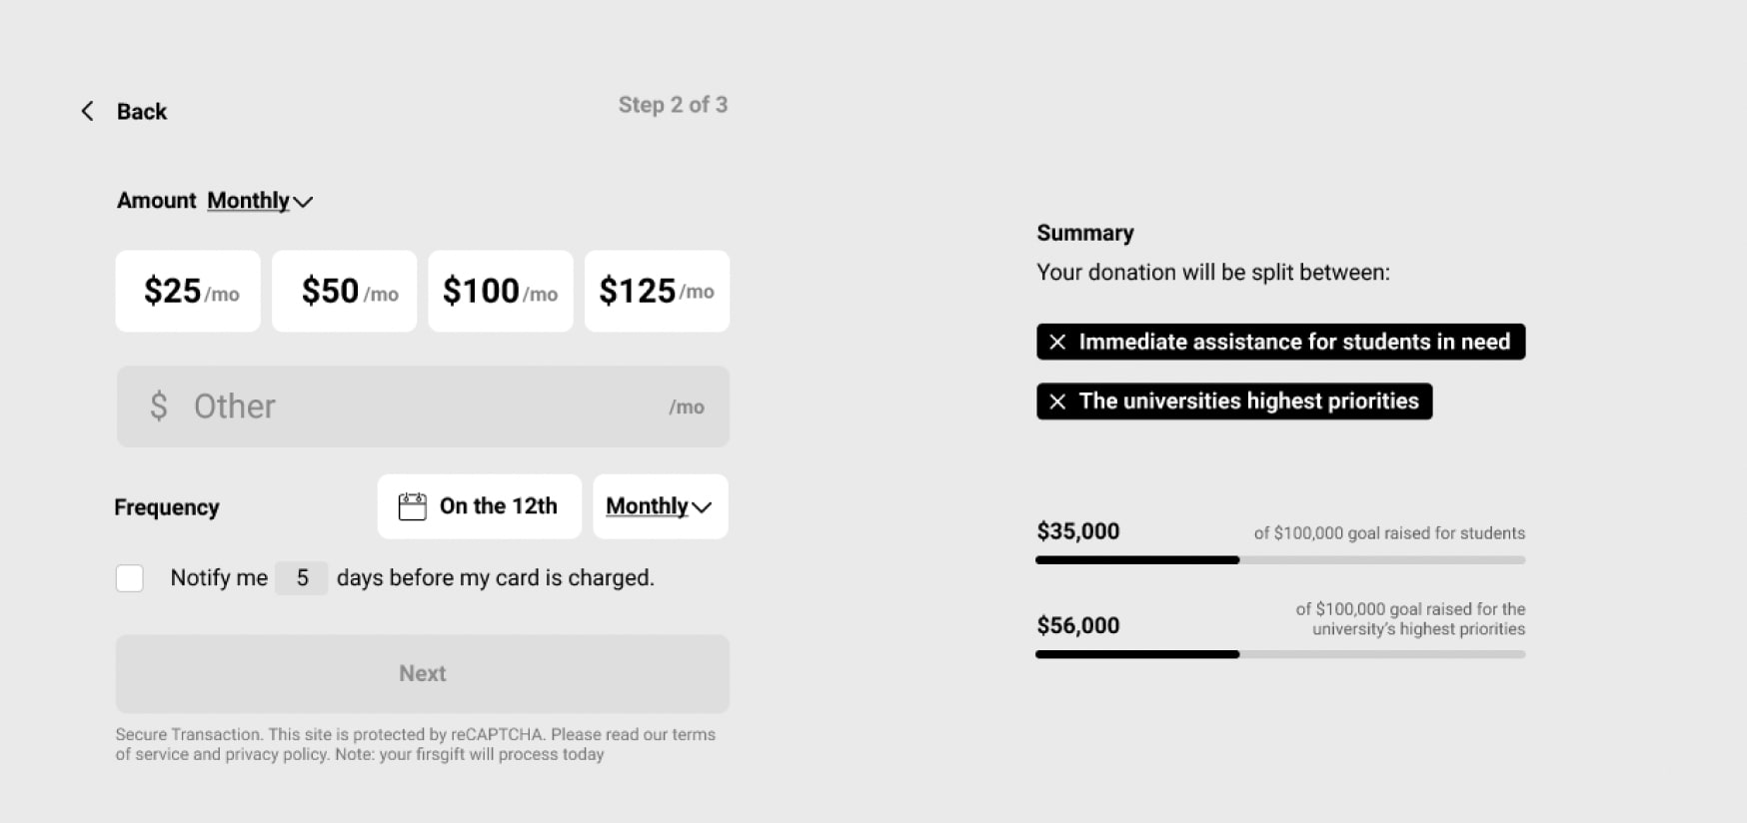Click the dollar sign icon in the Other field
Viewport: 1747px width, 823px height.
pos(157,407)
